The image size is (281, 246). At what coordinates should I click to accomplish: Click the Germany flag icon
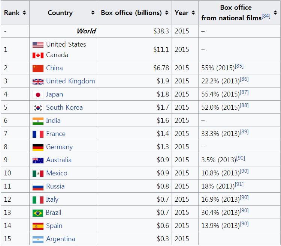point(38,147)
